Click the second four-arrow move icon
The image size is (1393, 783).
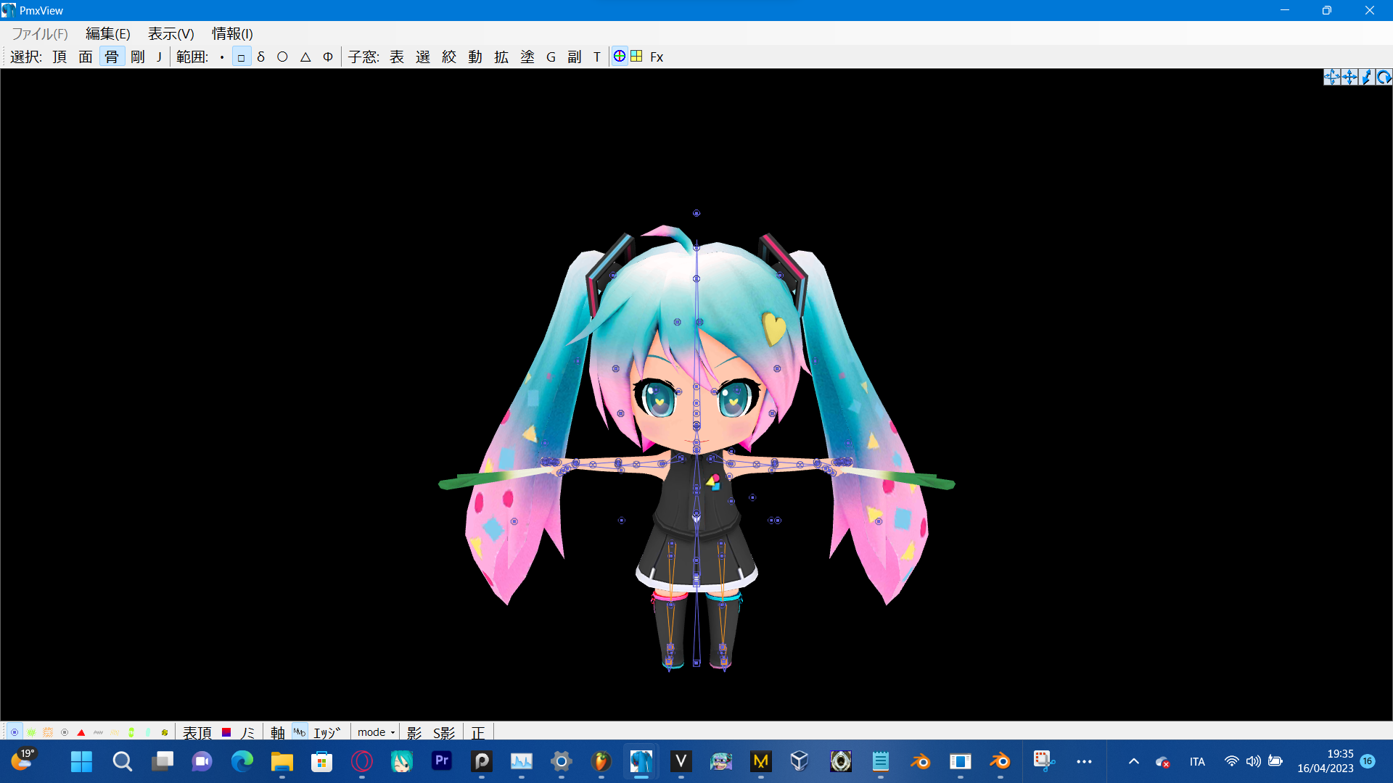pos(1349,78)
